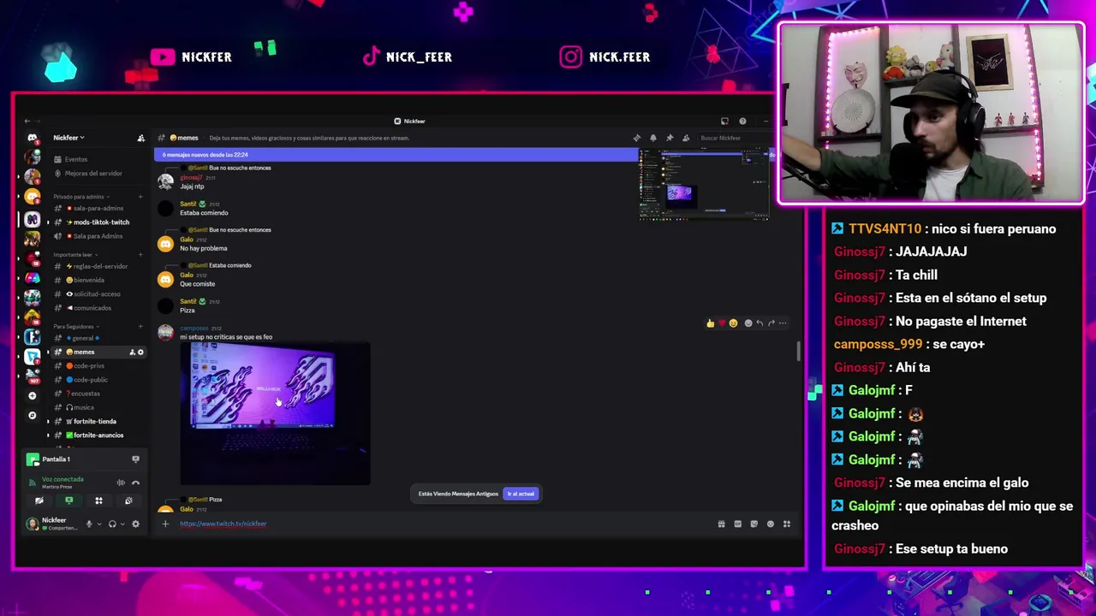This screenshot has width=1096, height=616.
Task: Open the Discord help question-mark icon
Action: (x=742, y=121)
